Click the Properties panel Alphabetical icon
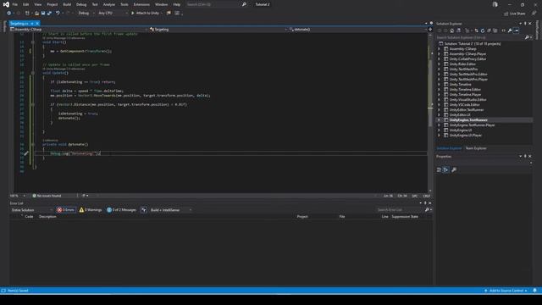The width and height of the screenshot is (542, 305). 446,169
